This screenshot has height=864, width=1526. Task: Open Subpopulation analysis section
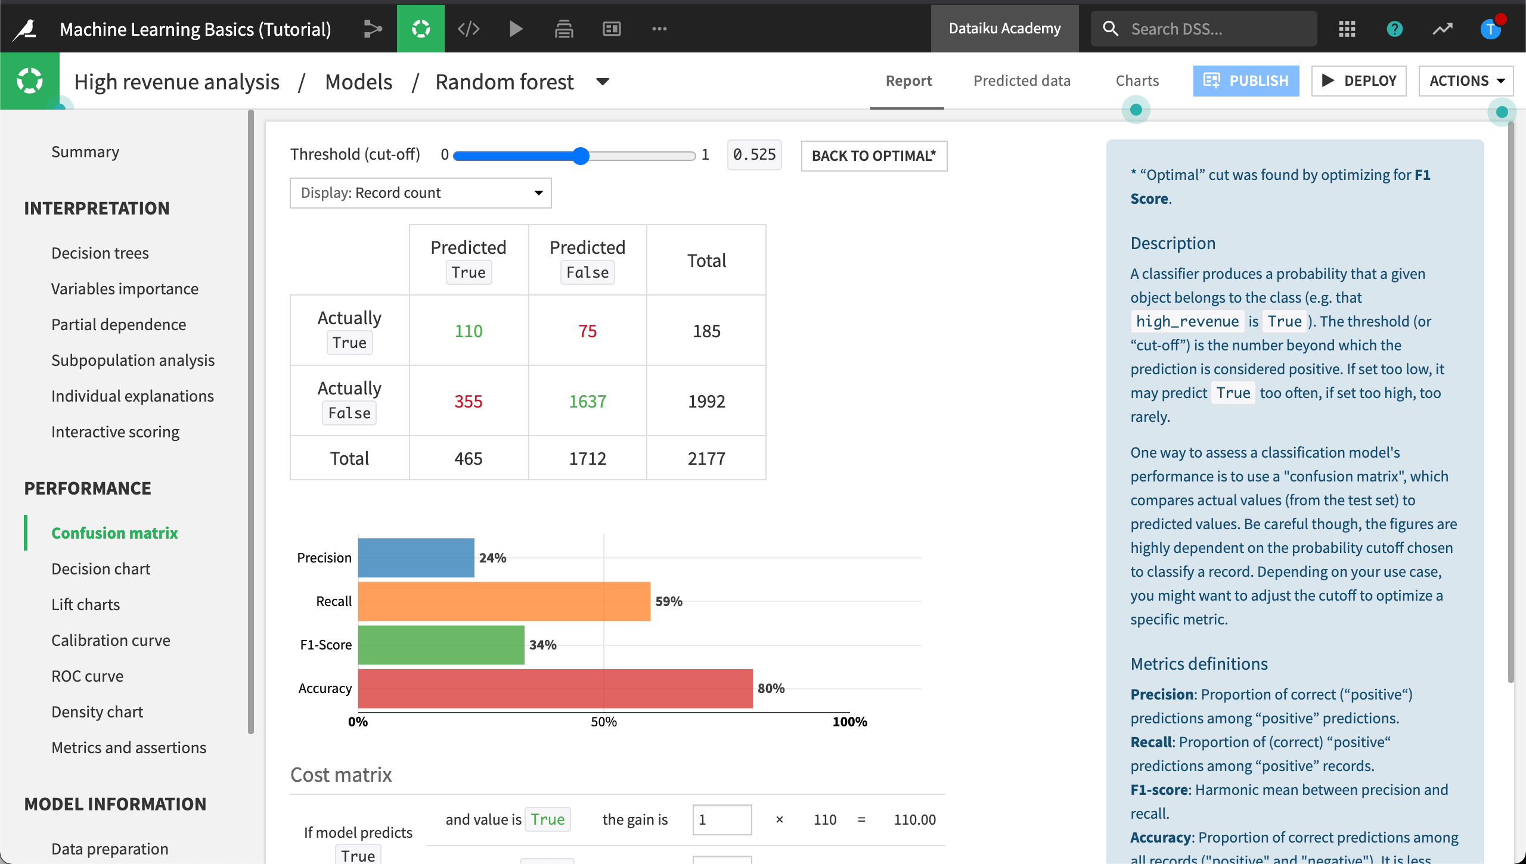[x=133, y=360]
